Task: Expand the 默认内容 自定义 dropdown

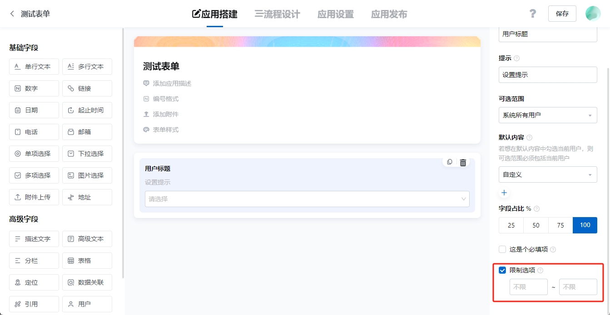Action: pyautogui.click(x=547, y=174)
